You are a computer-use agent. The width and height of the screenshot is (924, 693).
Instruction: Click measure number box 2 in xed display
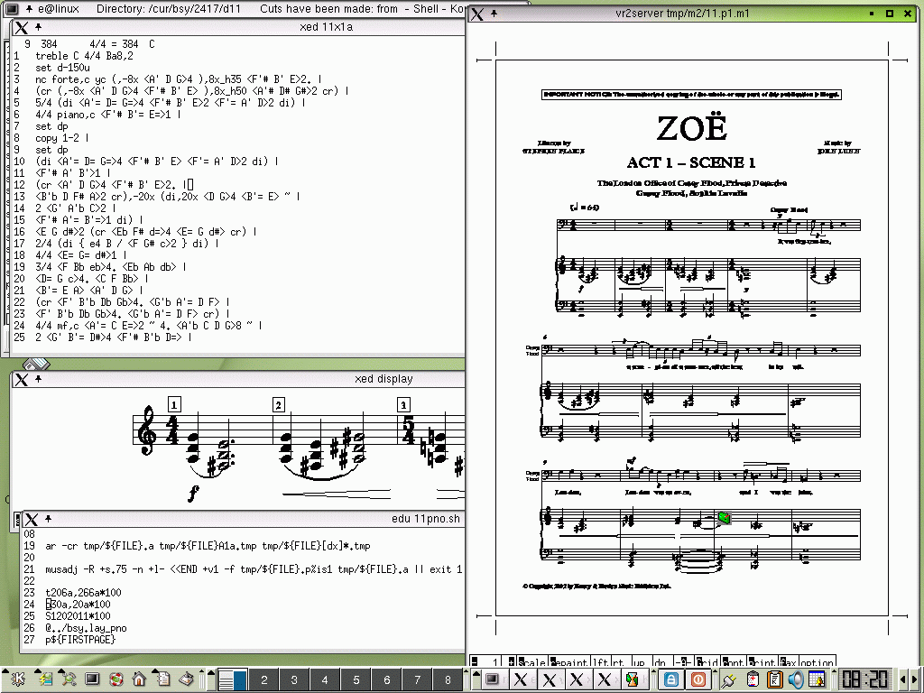pyautogui.click(x=279, y=405)
